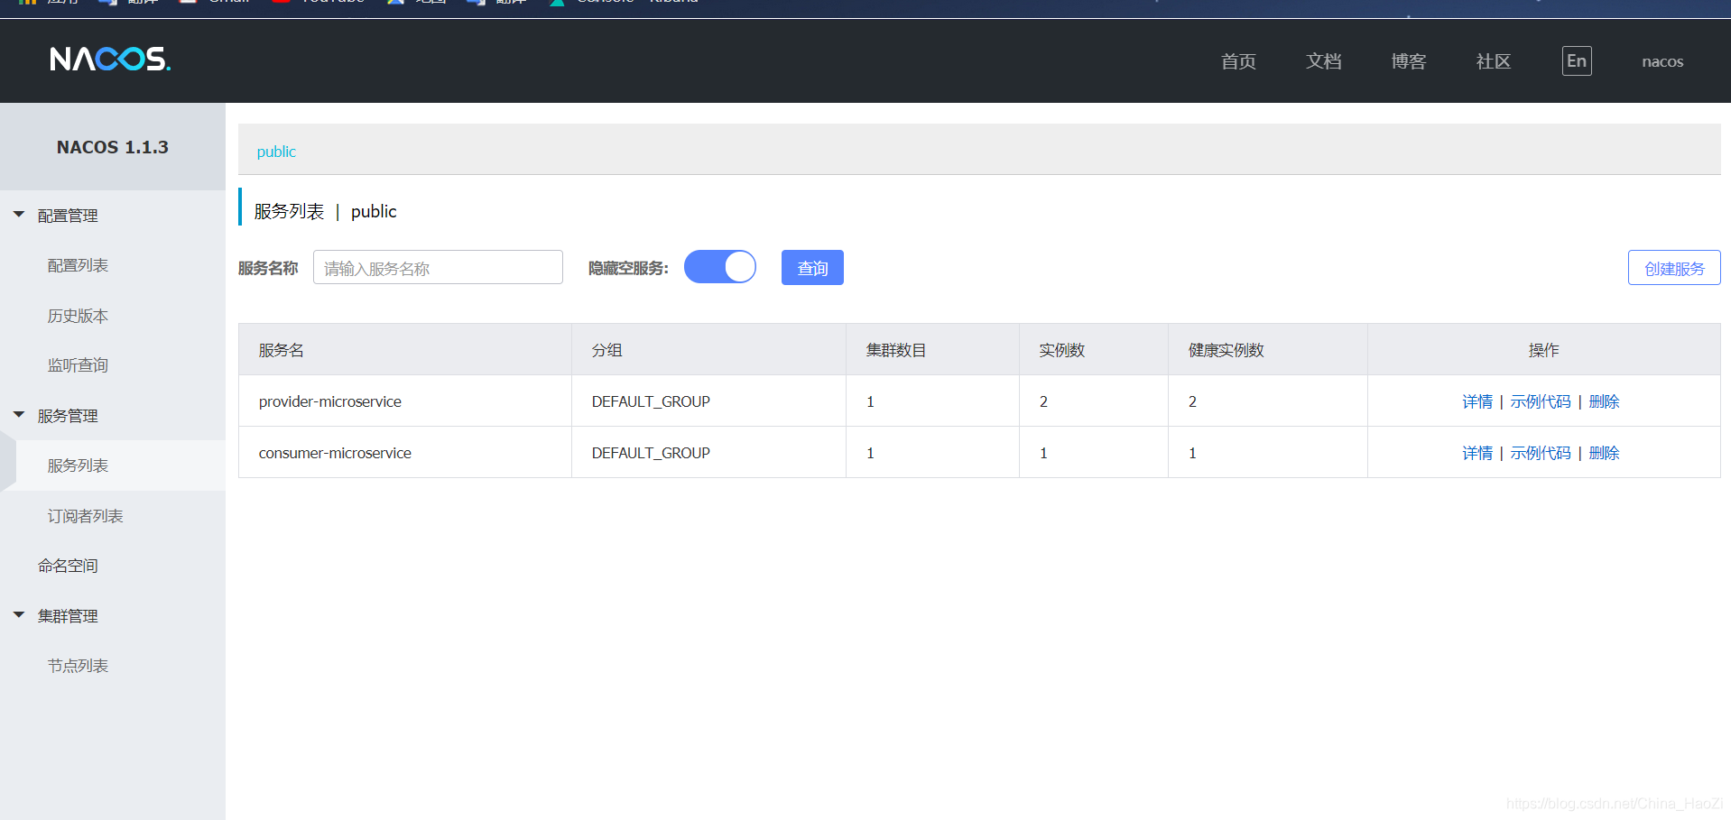Open 示例代码 for provider-microservice
1731x820 pixels.
click(x=1541, y=401)
